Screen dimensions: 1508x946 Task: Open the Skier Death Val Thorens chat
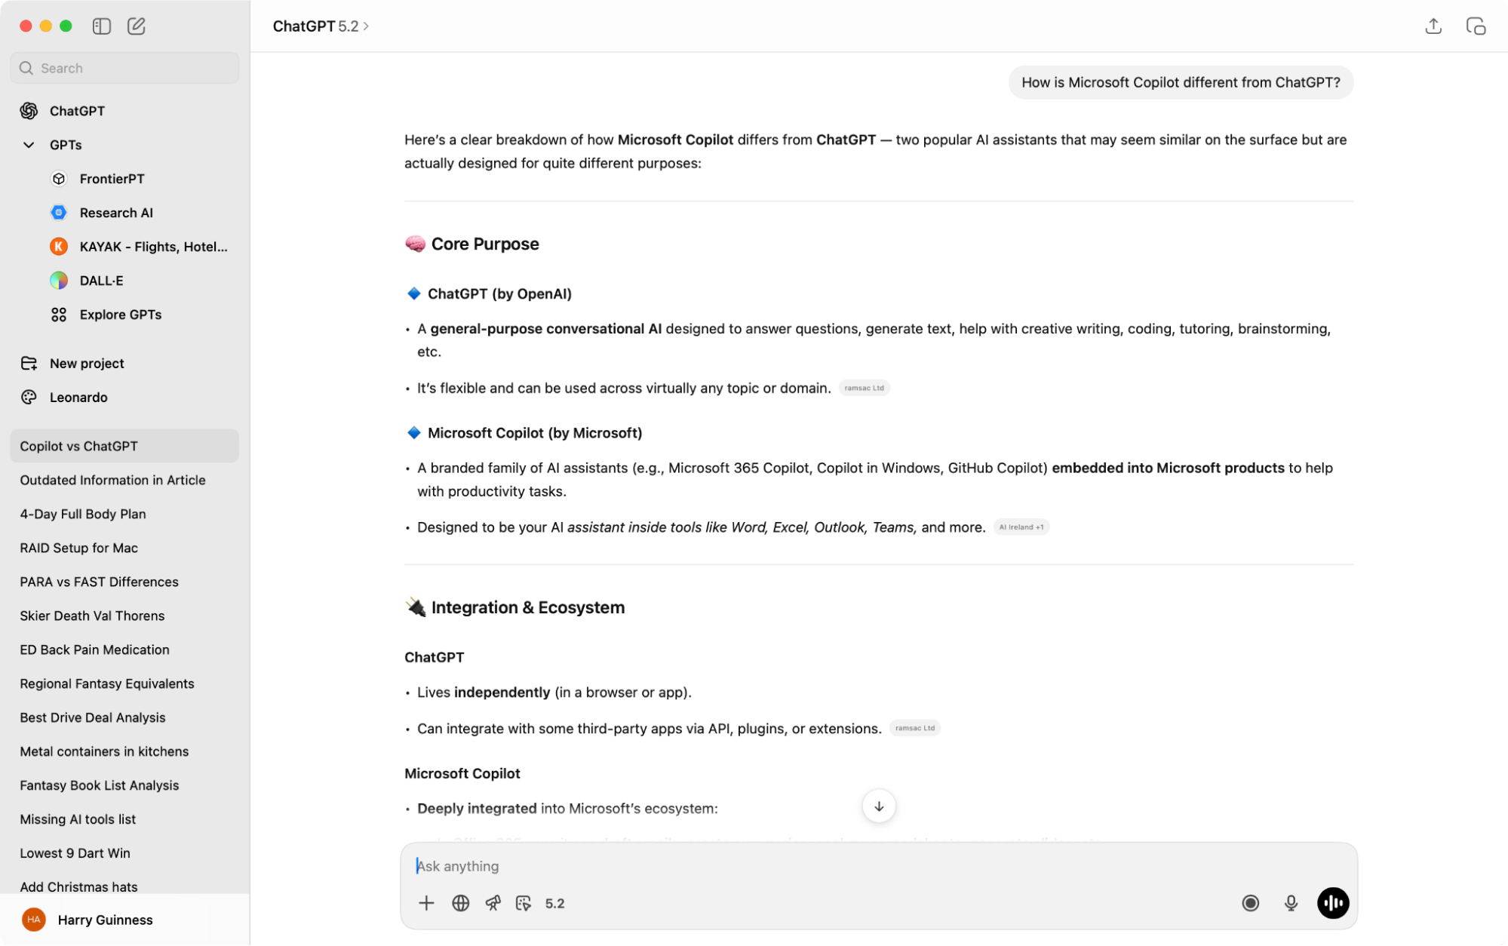point(92,616)
